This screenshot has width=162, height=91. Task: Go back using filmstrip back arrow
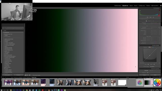coord(7,77)
